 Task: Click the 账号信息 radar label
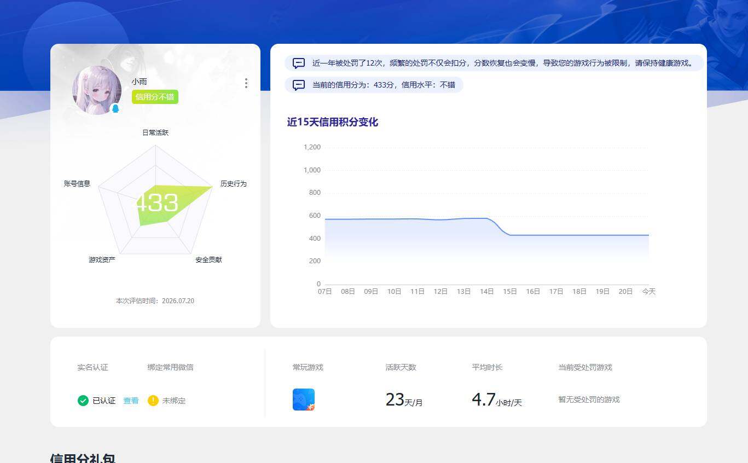[77, 184]
